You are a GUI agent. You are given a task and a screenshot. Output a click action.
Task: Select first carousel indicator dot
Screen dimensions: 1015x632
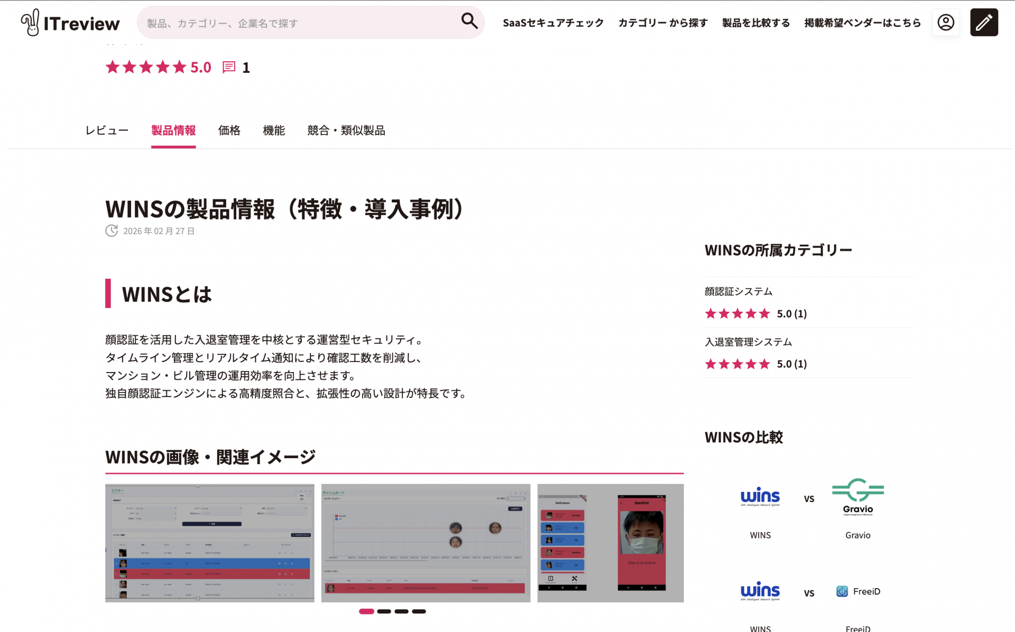coord(366,611)
